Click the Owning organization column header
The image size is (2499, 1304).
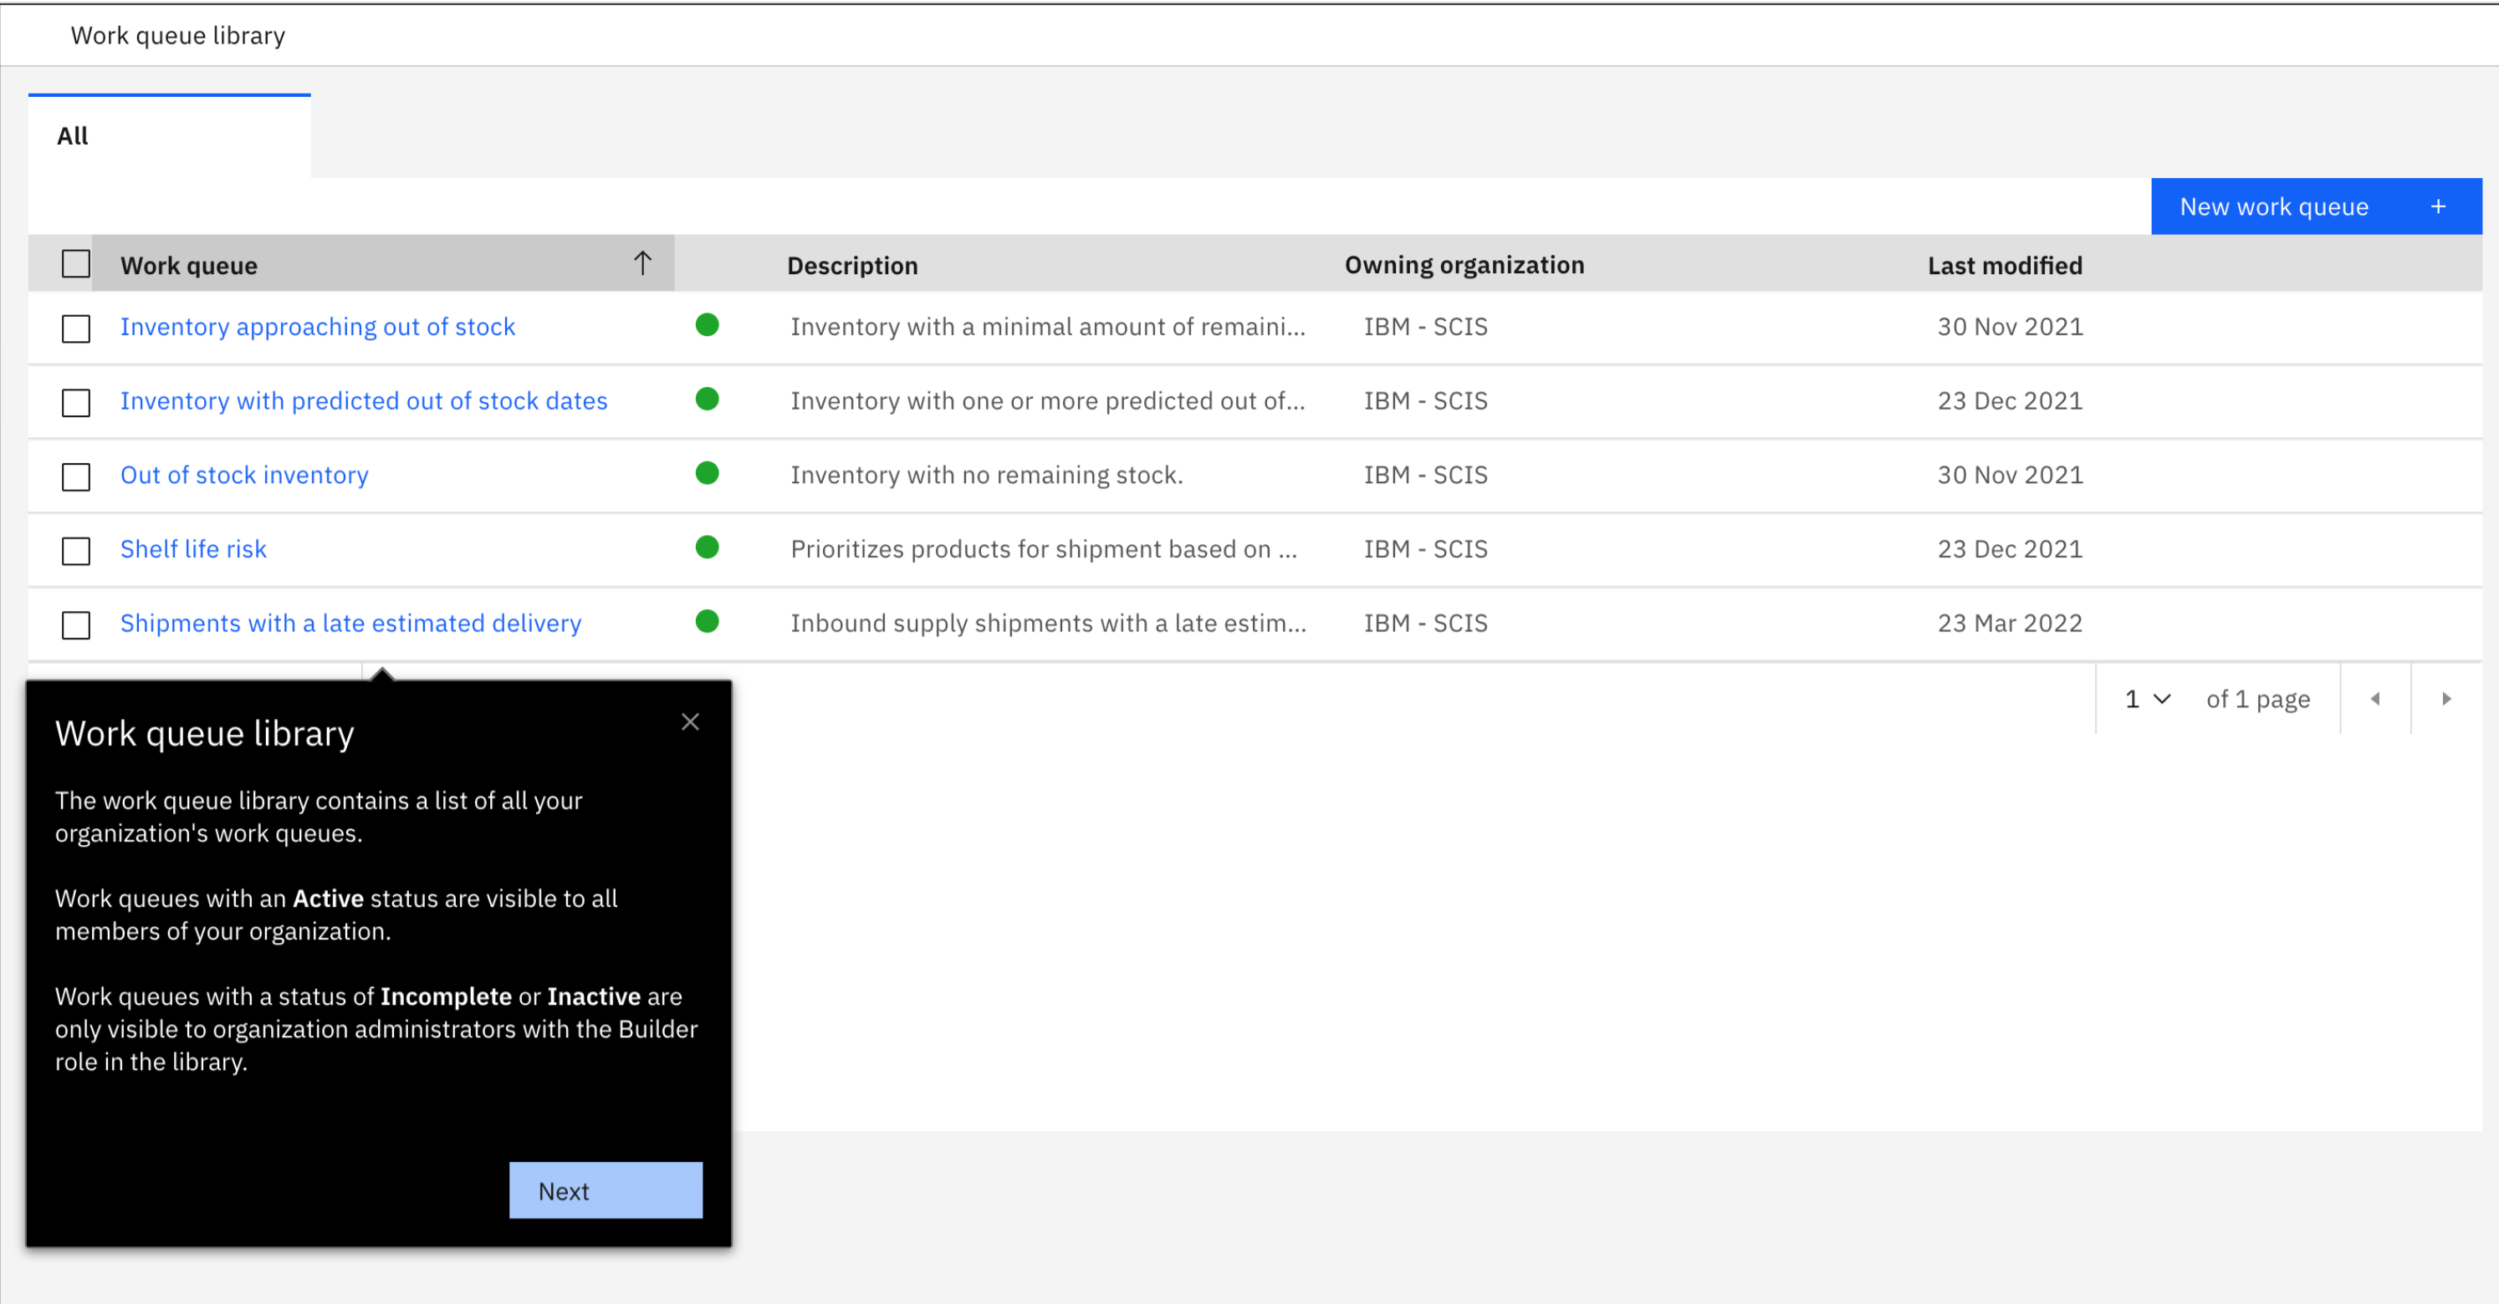pos(1464,265)
